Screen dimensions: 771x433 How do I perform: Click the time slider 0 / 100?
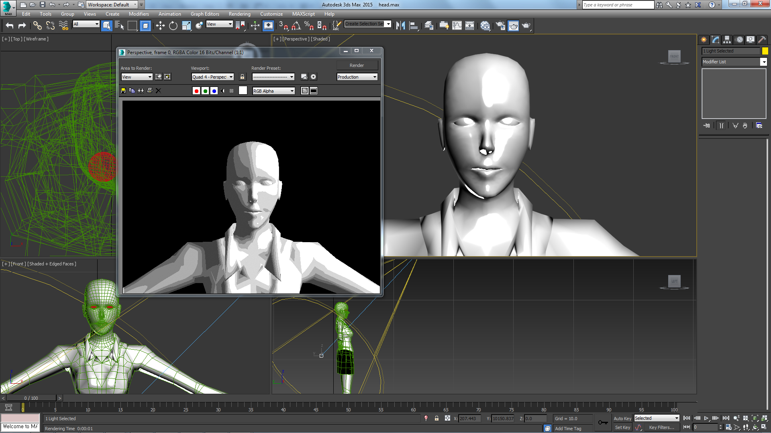tap(31, 398)
